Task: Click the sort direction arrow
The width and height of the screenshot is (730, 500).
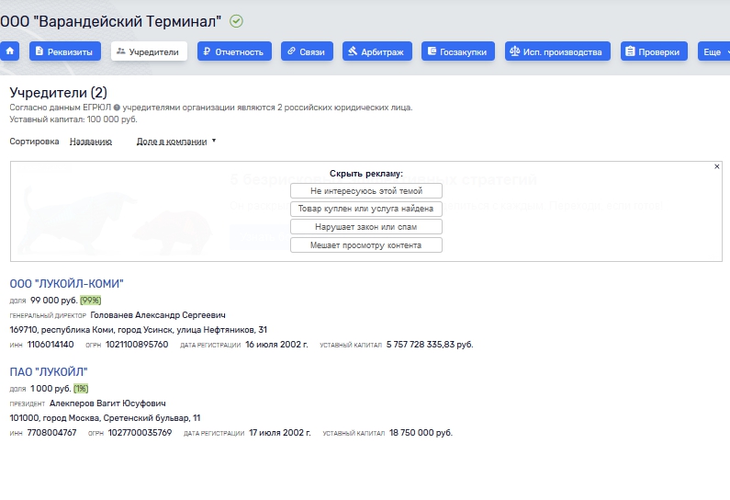Action: [x=214, y=141]
